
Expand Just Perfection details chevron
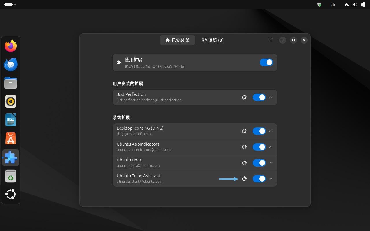click(271, 97)
